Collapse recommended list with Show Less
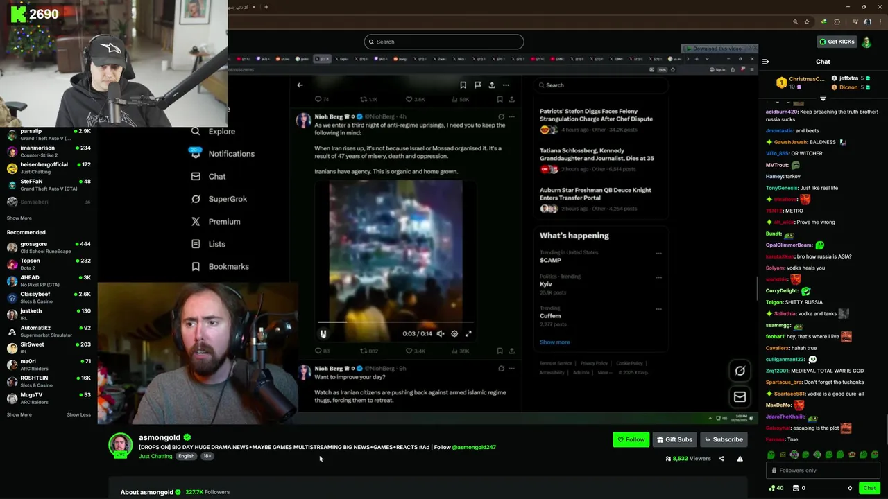This screenshot has height=499, width=888. [x=78, y=414]
